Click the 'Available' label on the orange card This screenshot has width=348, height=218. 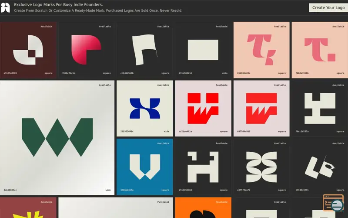[221, 202]
